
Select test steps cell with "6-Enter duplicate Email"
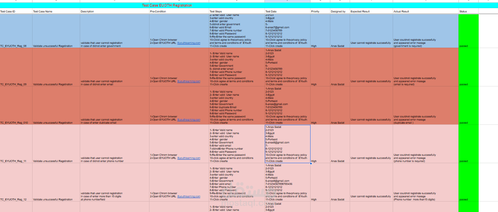coord(237,106)
